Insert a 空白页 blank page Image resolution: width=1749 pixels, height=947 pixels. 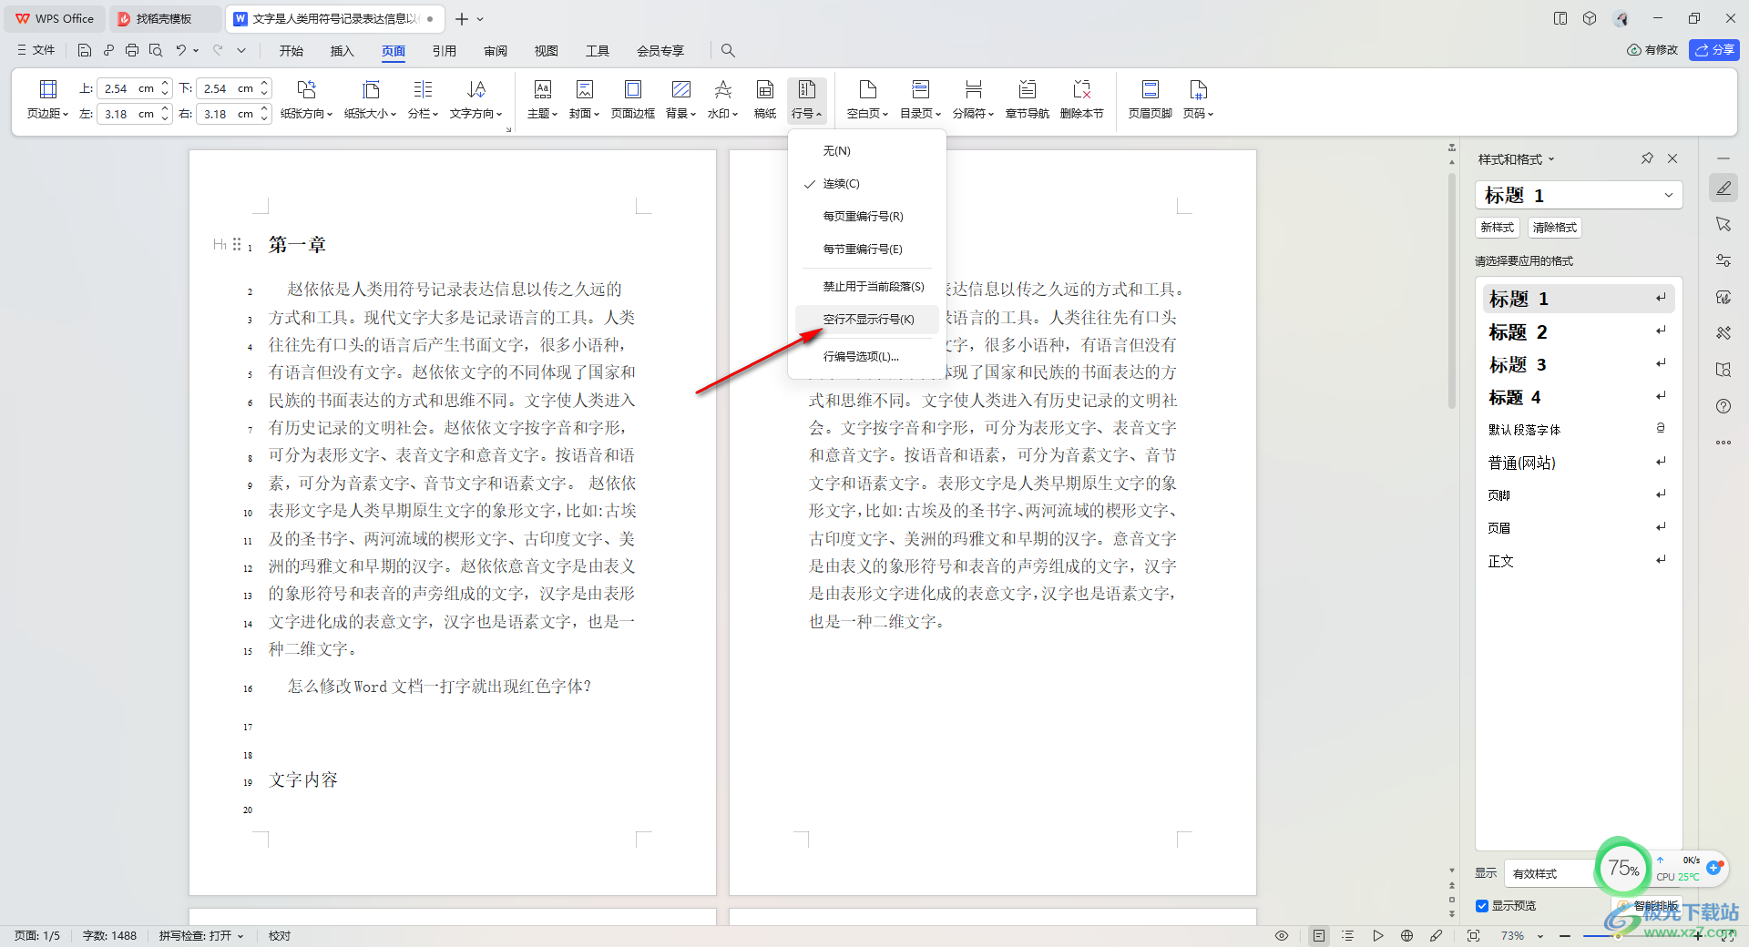point(867,99)
